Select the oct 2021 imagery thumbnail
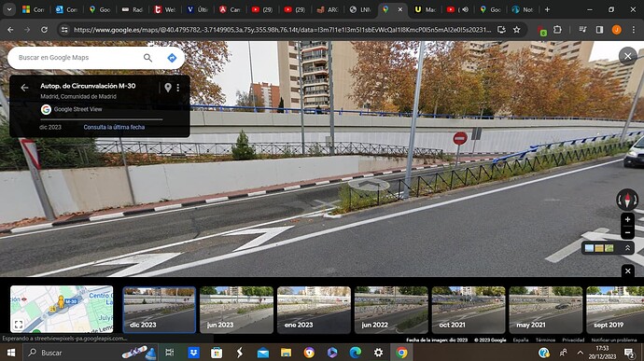644x361 pixels. (x=469, y=310)
